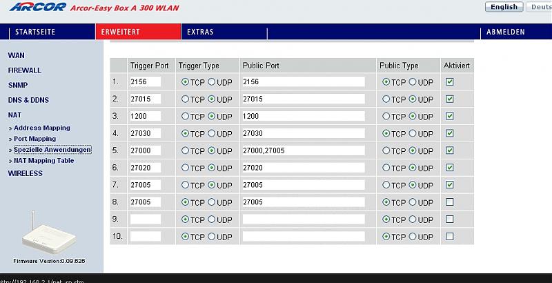Select English language button
This screenshot has height=283, width=552.
pyautogui.click(x=504, y=7)
